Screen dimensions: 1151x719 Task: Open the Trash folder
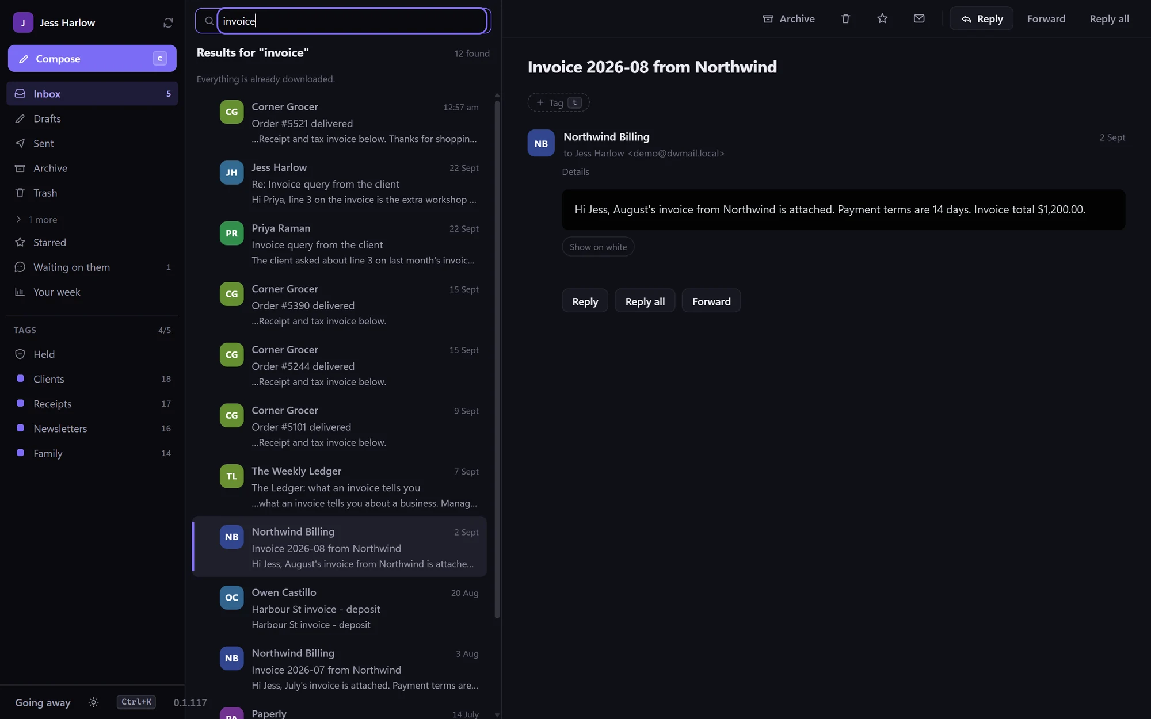[x=92, y=193]
